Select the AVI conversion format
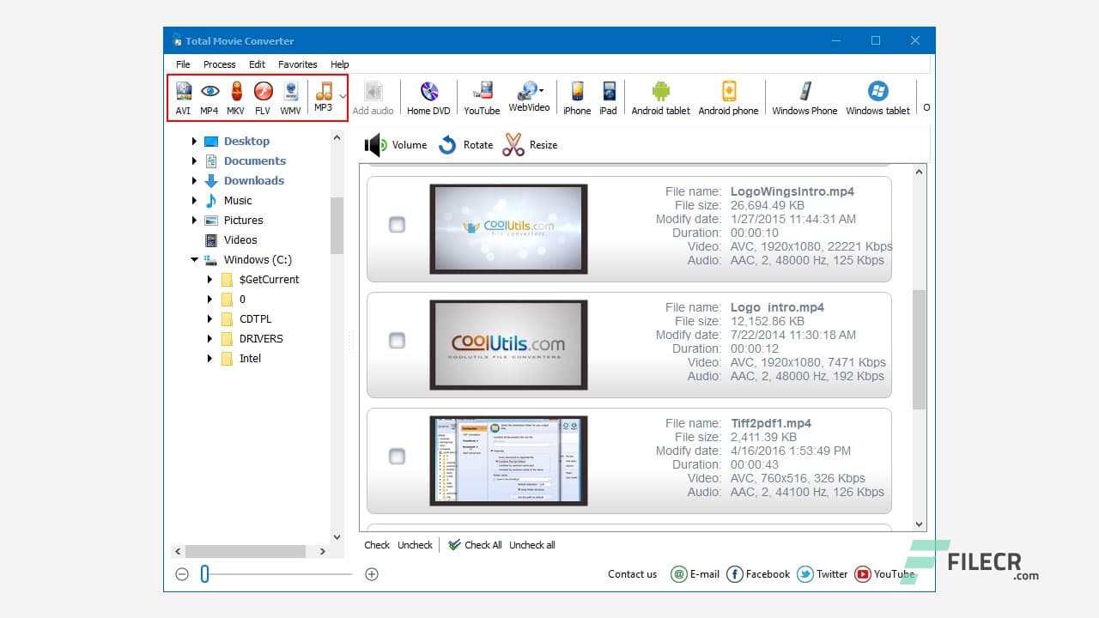This screenshot has width=1099, height=618. tap(183, 96)
